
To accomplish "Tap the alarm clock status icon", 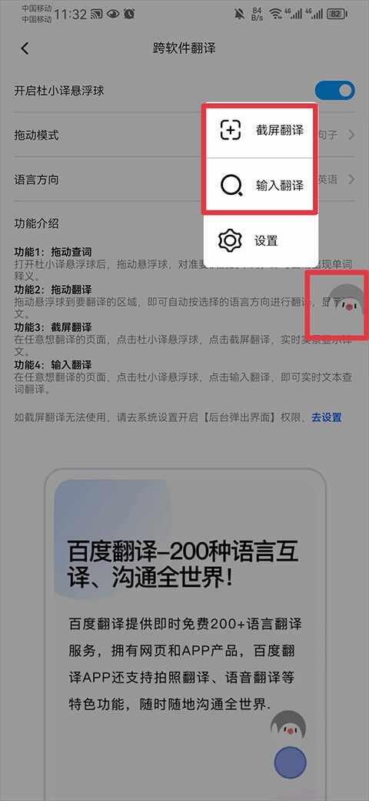I will coord(129,15).
